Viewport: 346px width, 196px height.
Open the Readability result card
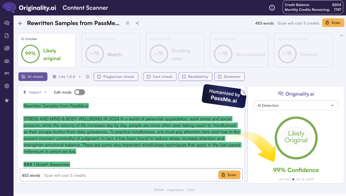175,50
